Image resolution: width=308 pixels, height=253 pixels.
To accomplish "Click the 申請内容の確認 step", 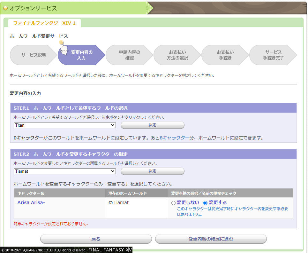I will (x=130, y=55).
